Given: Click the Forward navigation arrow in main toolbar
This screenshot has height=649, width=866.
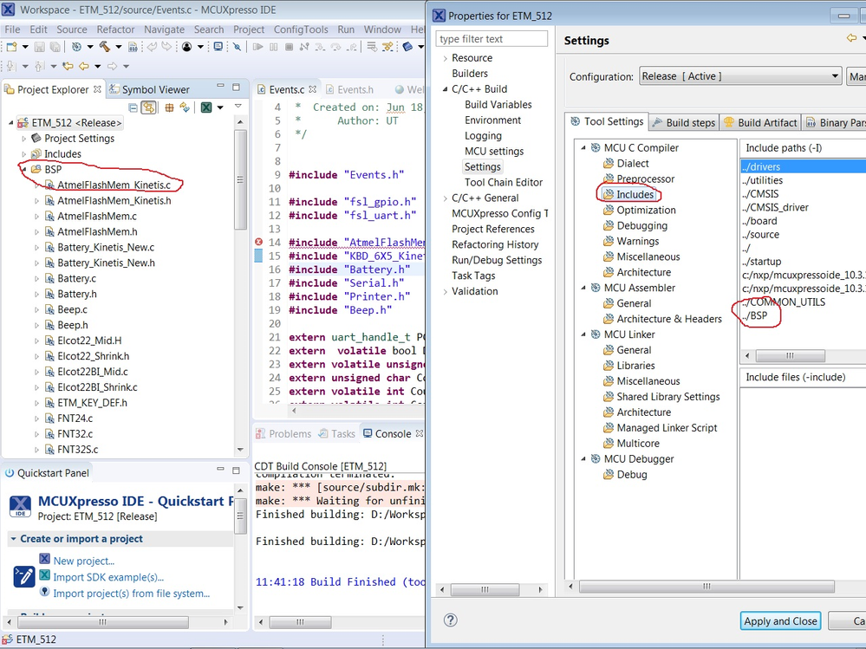Looking at the screenshot, I should pos(112,66).
